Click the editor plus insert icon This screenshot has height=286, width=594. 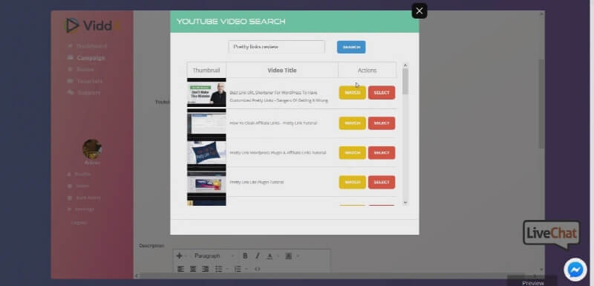pos(179,256)
